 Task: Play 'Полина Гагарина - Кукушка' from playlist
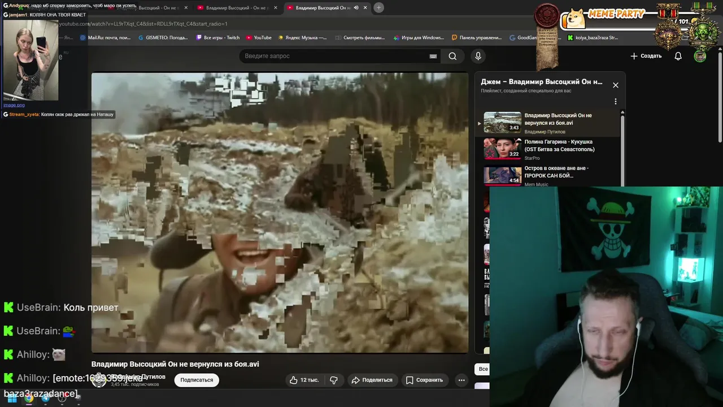point(551,149)
